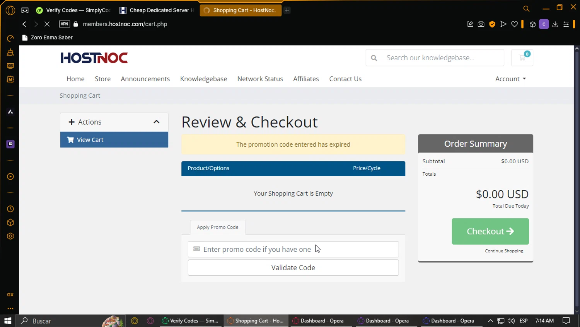Click Continue Shopping link
This screenshot has width=580, height=327.
pos(504,251)
